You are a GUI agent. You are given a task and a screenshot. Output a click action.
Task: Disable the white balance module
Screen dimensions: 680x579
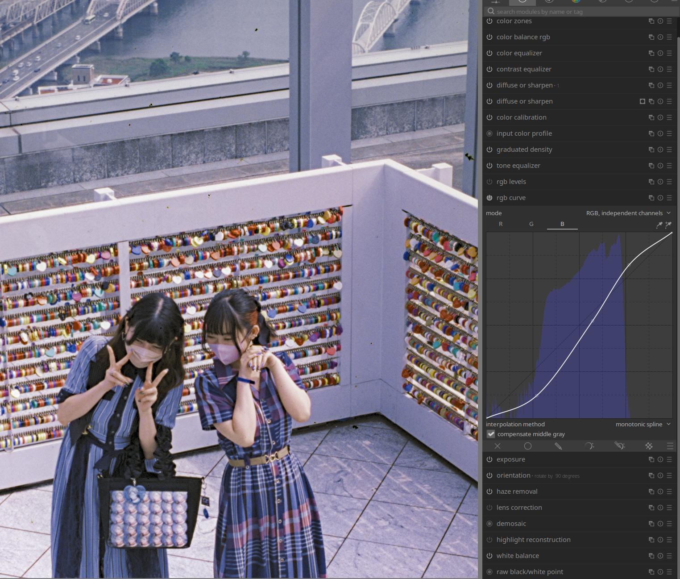[489, 556]
